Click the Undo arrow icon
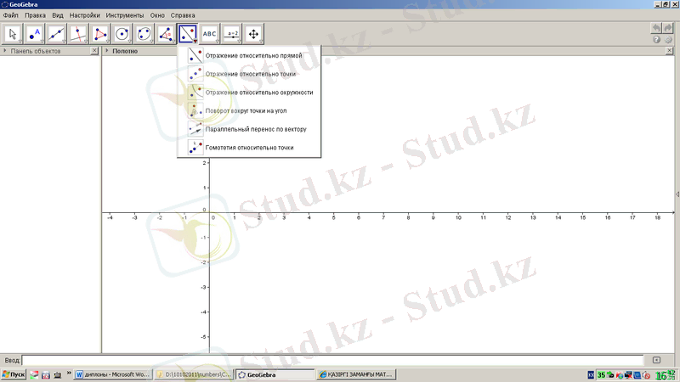680x382 pixels. pyautogui.click(x=656, y=29)
